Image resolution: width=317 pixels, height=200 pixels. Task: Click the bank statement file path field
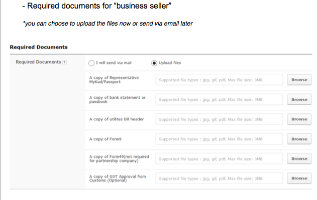coord(219,99)
